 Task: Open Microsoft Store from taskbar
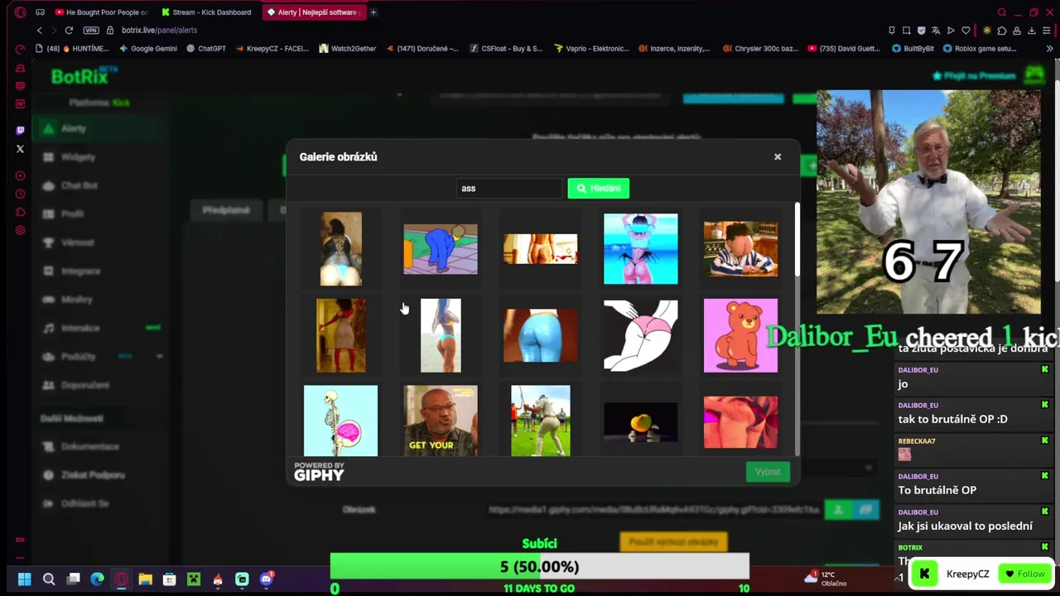click(x=169, y=579)
